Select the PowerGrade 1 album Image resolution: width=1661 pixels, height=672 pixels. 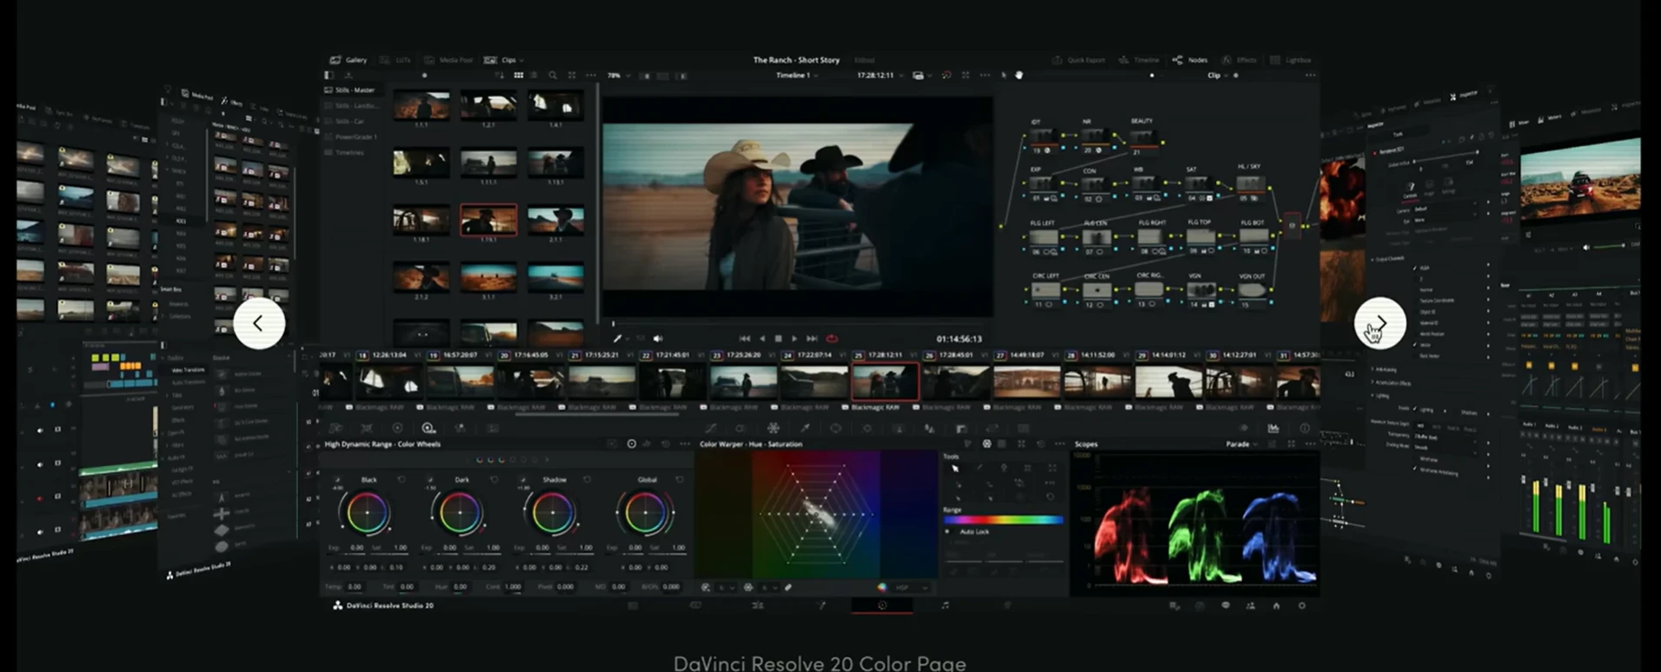(350, 136)
